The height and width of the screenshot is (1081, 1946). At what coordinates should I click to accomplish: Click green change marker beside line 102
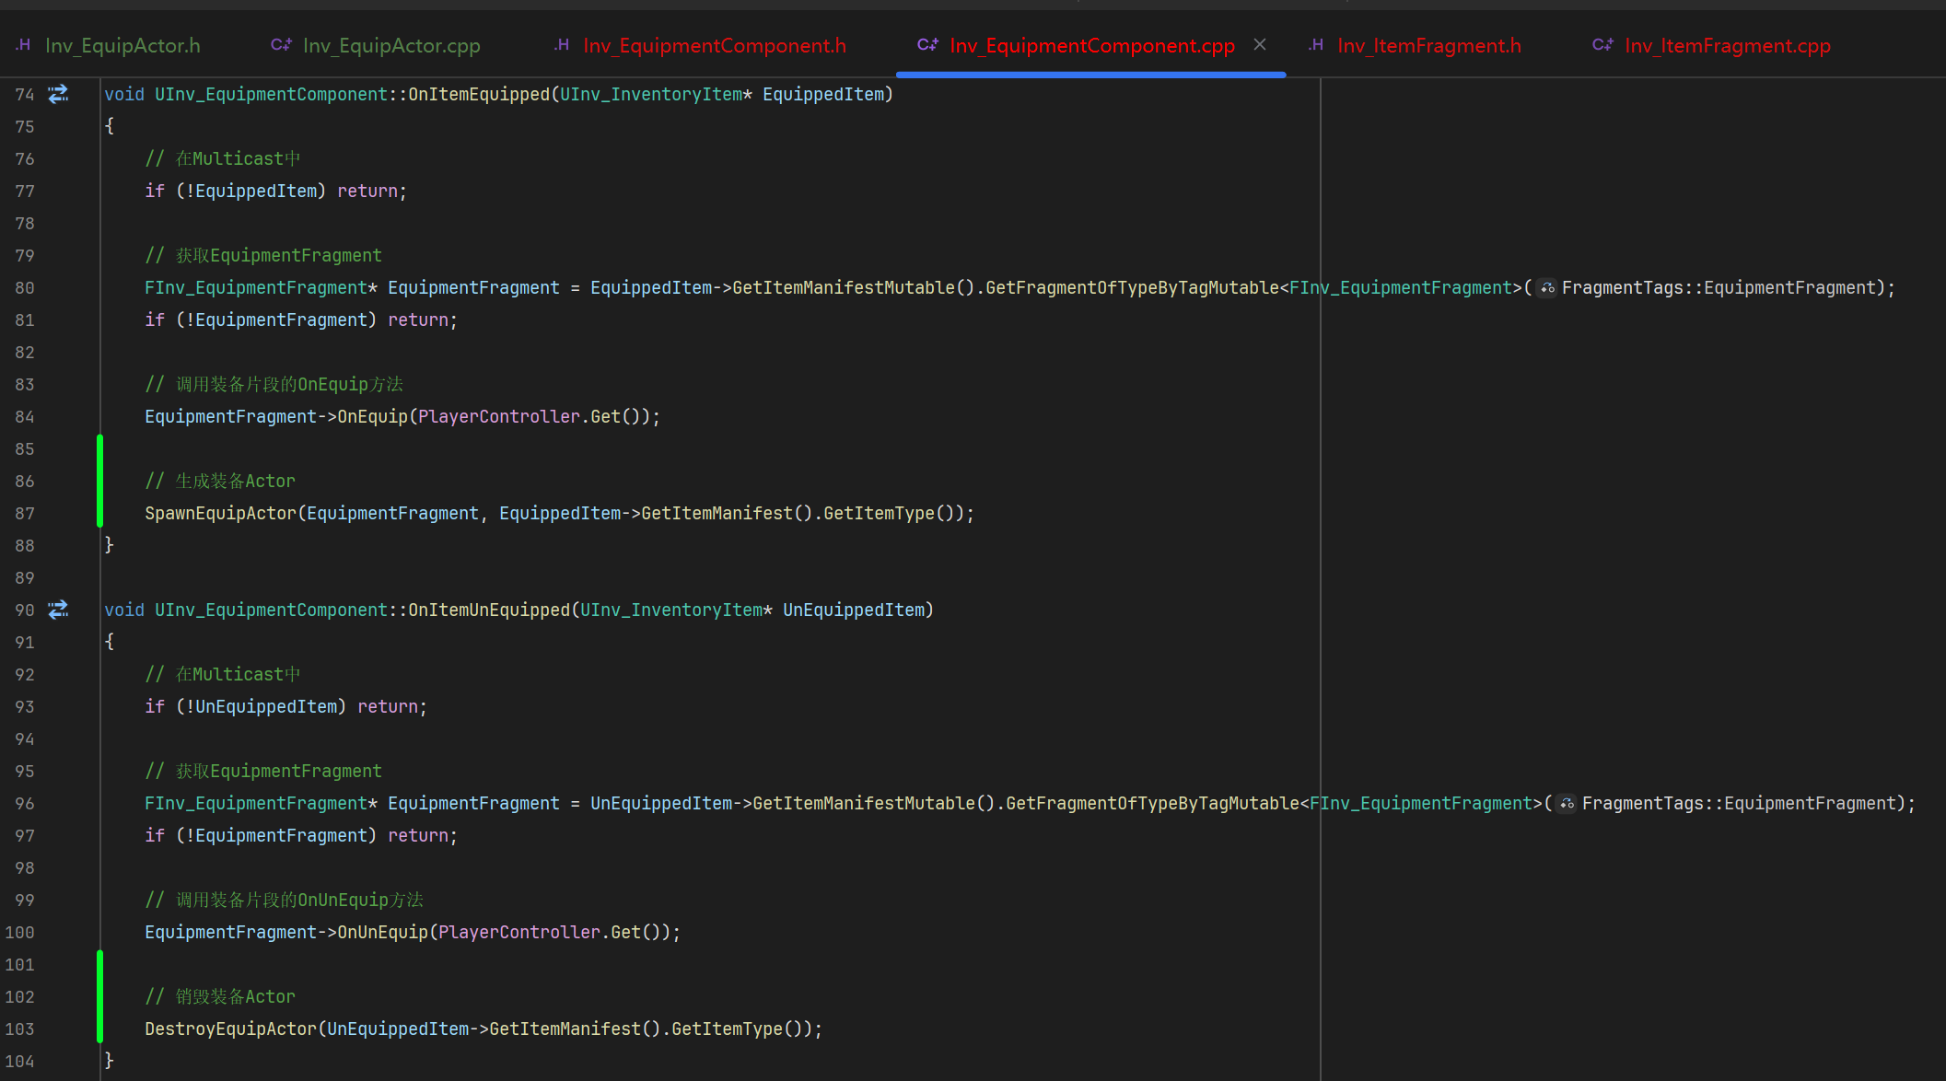[x=99, y=996]
